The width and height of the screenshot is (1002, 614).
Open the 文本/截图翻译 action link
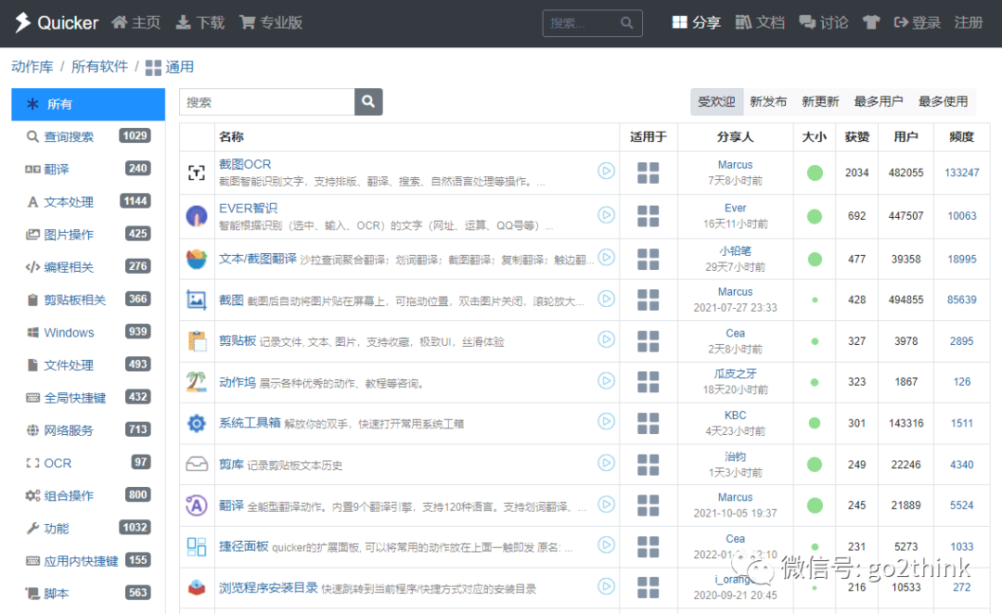(x=258, y=259)
